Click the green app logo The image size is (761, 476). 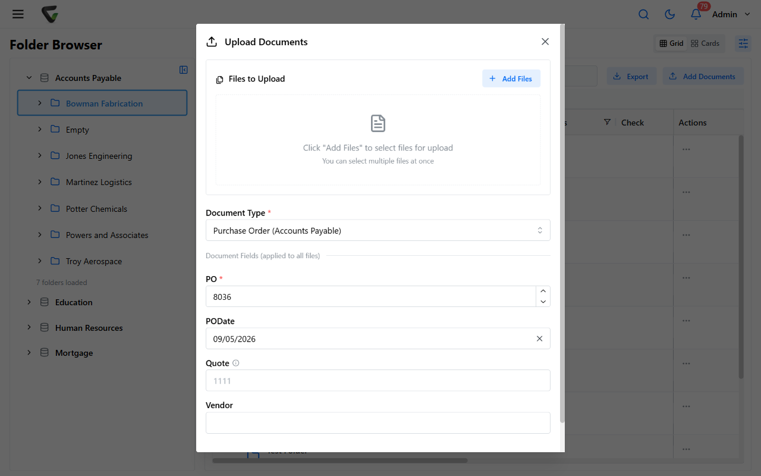[x=50, y=14]
